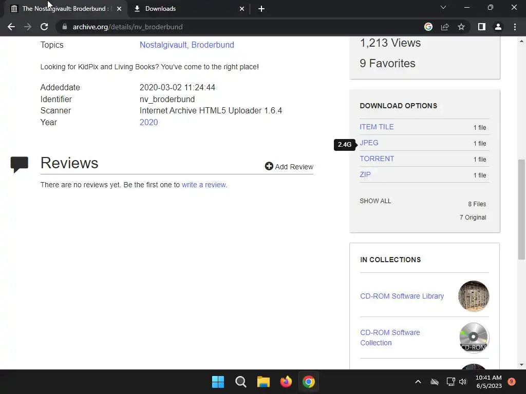Open the taskbar clock and date

point(489,382)
